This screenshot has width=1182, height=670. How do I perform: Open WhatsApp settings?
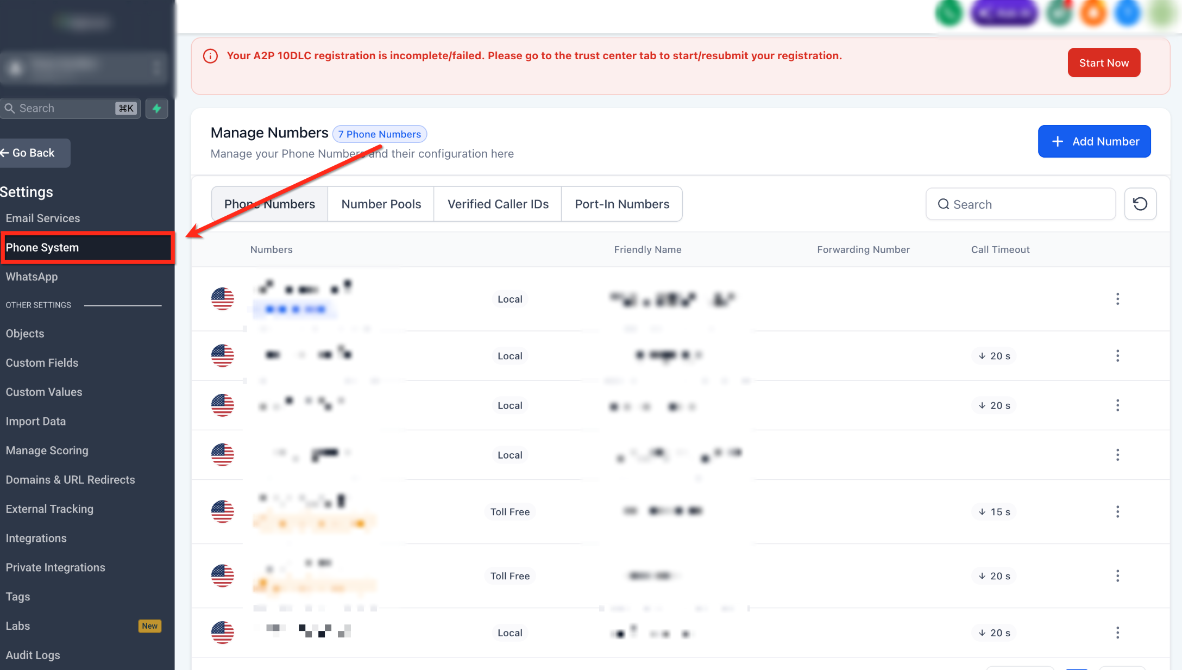coord(32,277)
